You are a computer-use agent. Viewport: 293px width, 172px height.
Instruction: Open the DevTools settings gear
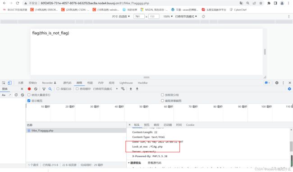click(x=277, y=83)
